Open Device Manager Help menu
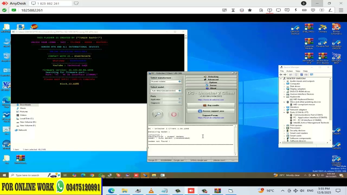The width and height of the screenshot is (347, 195). [x=305, y=71]
